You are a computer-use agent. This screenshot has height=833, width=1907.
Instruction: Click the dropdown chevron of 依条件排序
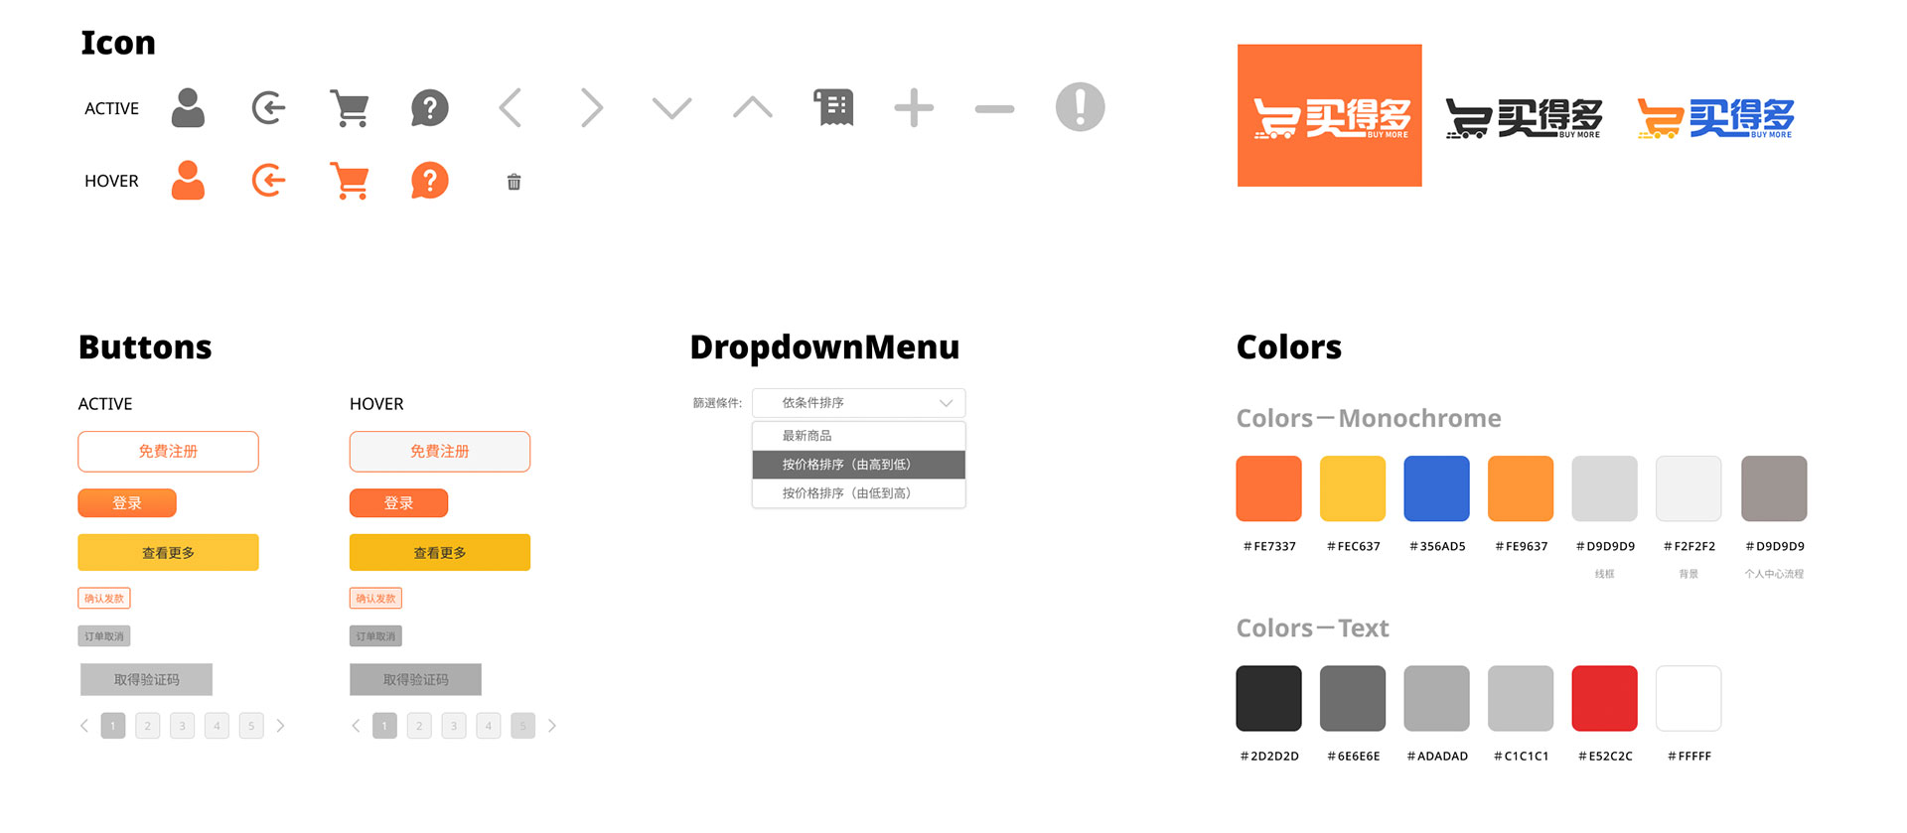[946, 403]
